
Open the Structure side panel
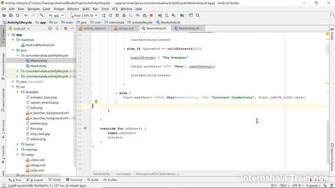point(3,129)
